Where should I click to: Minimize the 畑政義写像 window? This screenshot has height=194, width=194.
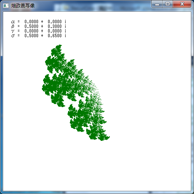[x=157, y=4]
